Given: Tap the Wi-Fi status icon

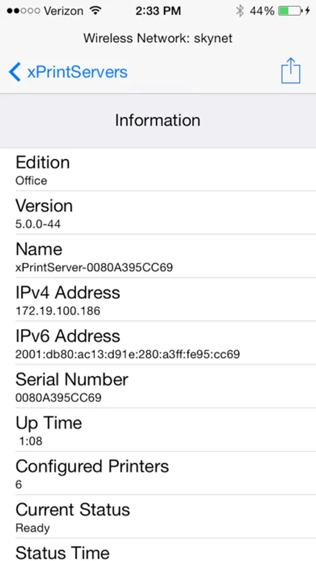Looking at the screenshot, I should (x=95, y=11).
